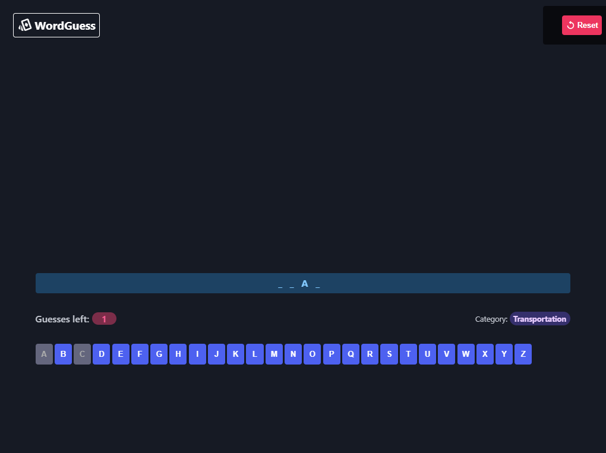The height and width of the screenshot is (453, 606).
Task: Click the disabled letter A key
Action: click(x=44, y=354)
